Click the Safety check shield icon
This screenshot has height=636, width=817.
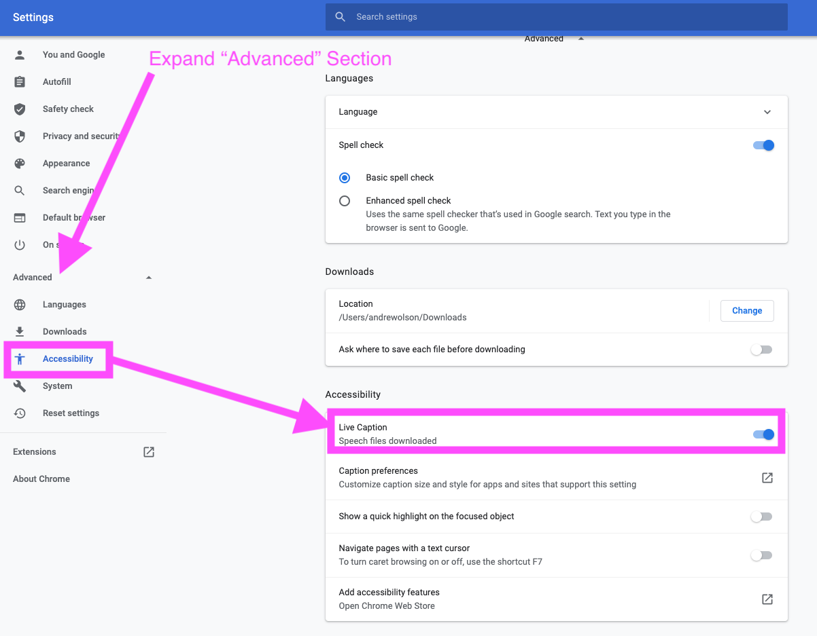20,109
